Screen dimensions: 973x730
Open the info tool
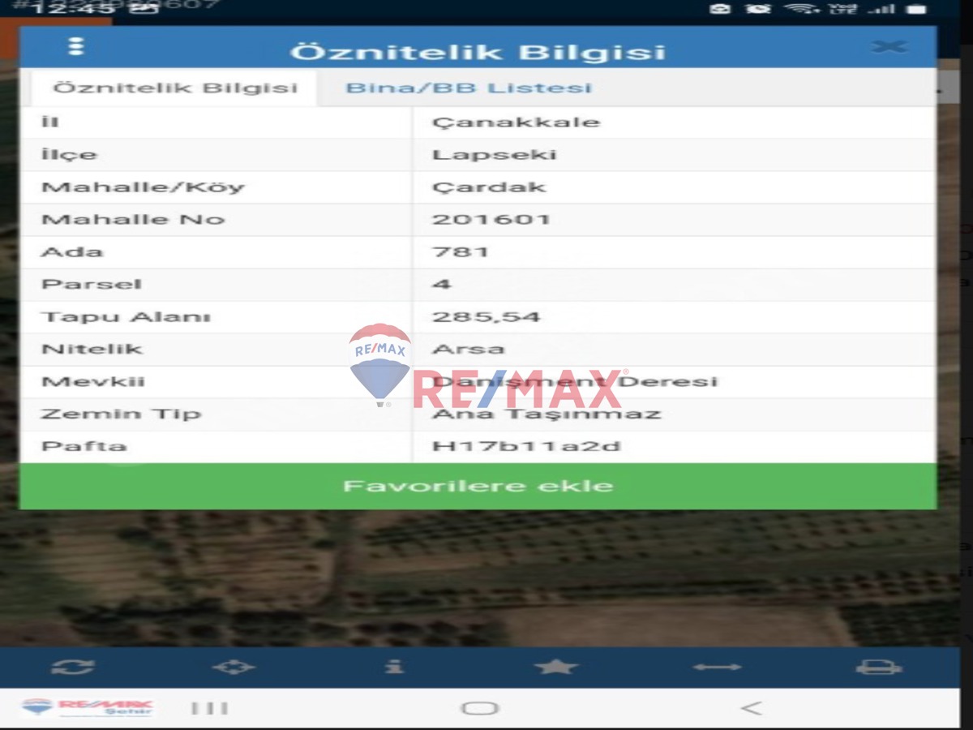pos(396,668)
